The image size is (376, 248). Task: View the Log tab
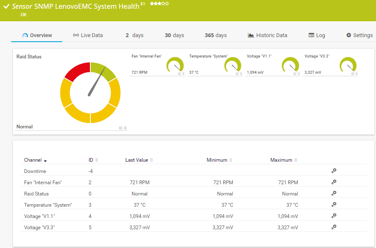pos(316,35)
